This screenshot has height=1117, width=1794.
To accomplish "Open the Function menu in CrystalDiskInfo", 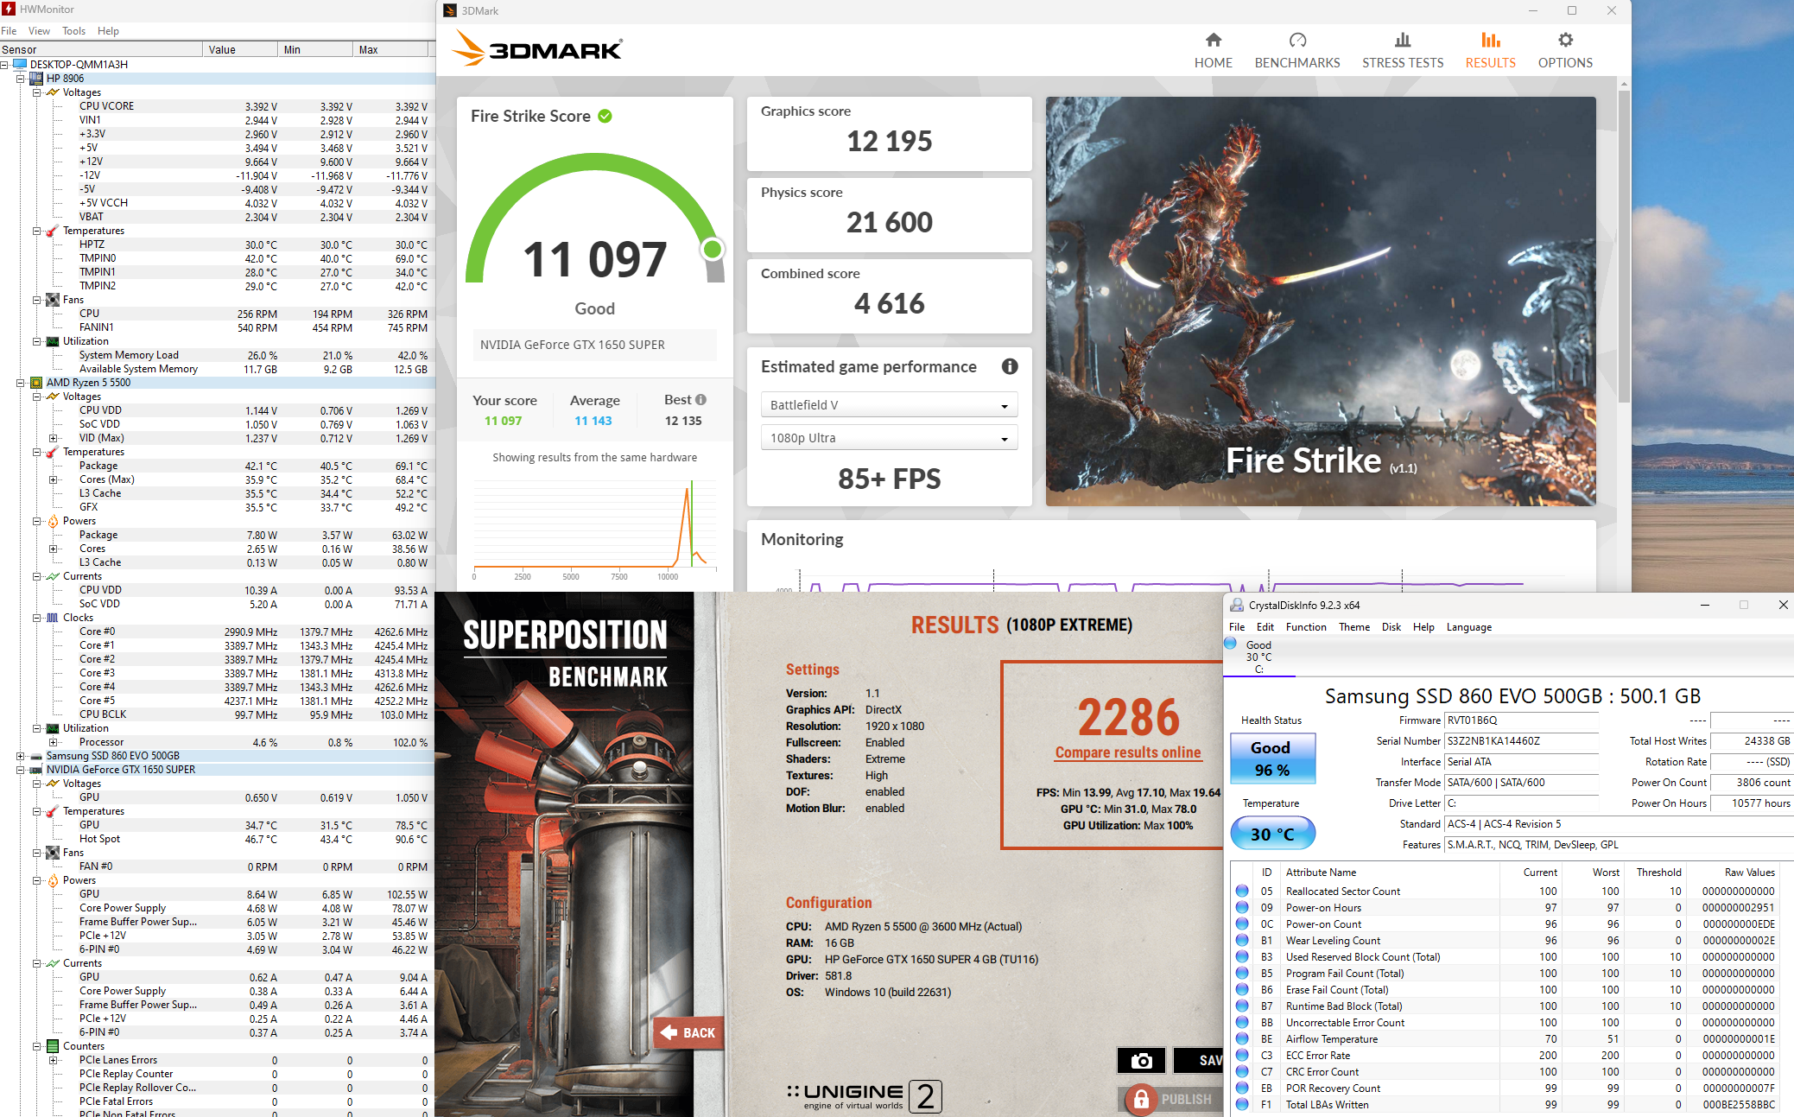I will (x=1305, y=627).
